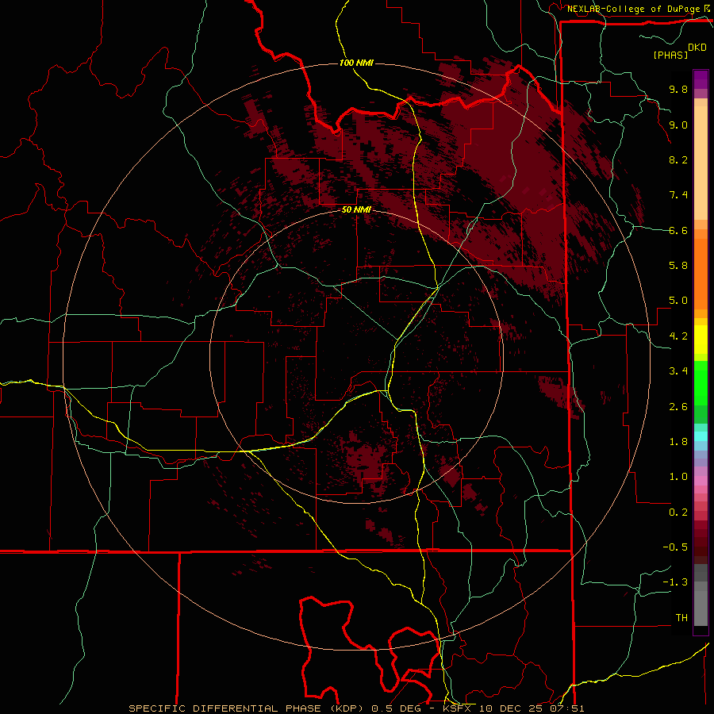The width and height of the screenshot is (714, 714).
Task: Click the 9.0 scale value
Action: coord(678,125)
